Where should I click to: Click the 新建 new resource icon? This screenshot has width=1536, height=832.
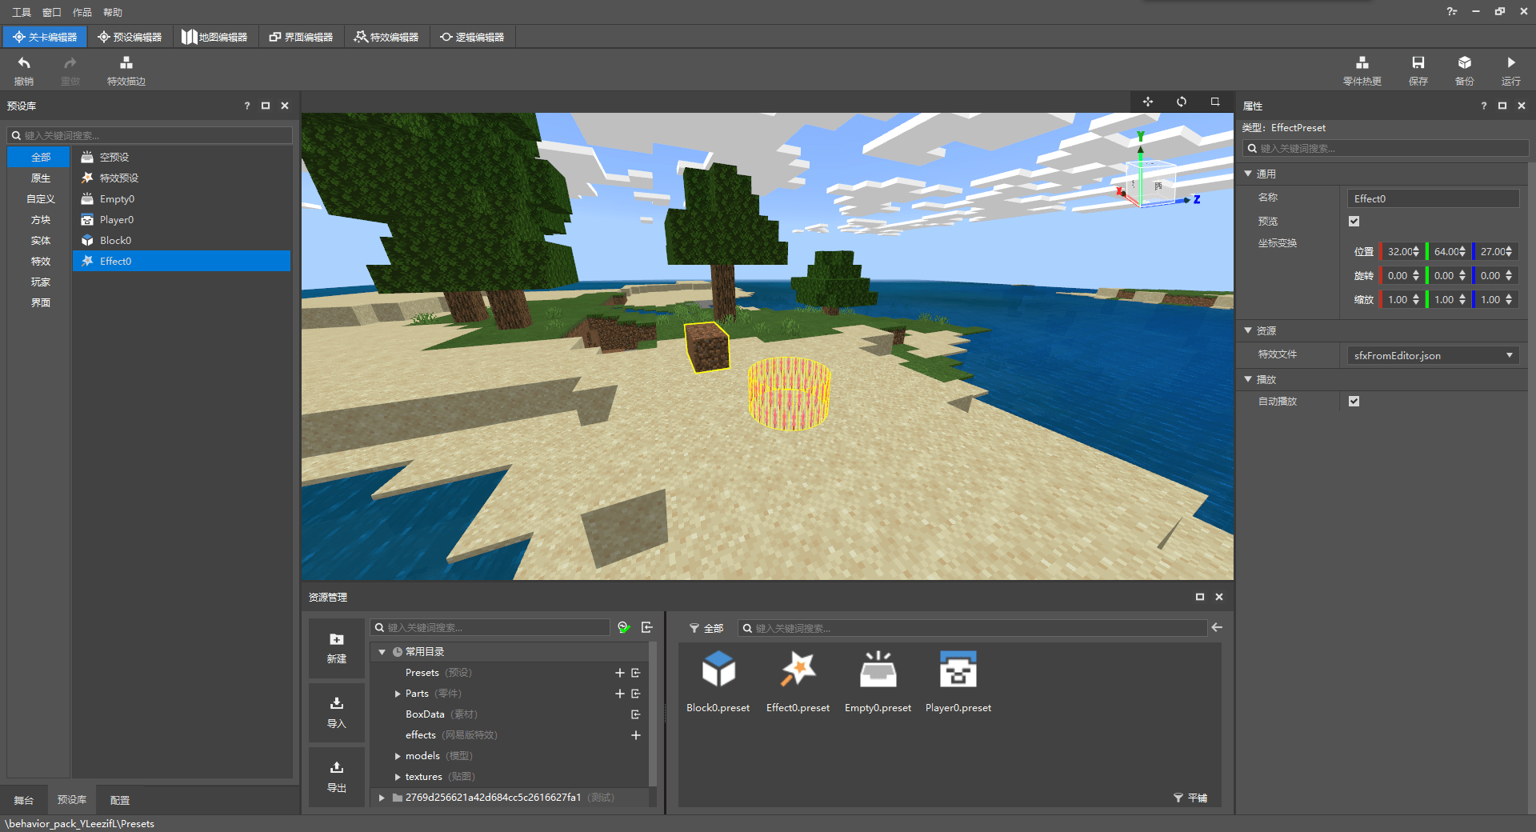coord(337,641)
